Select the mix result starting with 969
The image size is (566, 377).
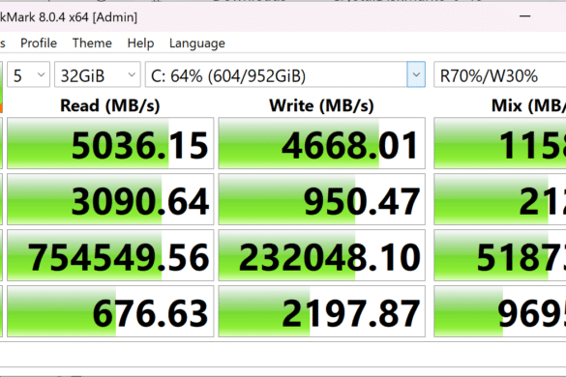[x=500, y=311]
